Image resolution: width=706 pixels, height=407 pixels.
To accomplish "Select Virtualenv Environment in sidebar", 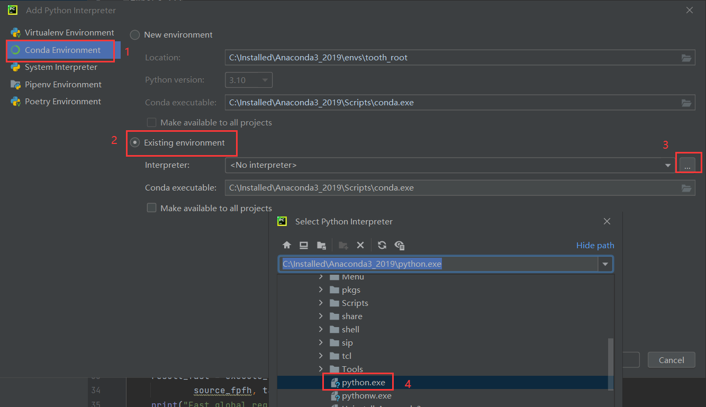I will (62, 33).
